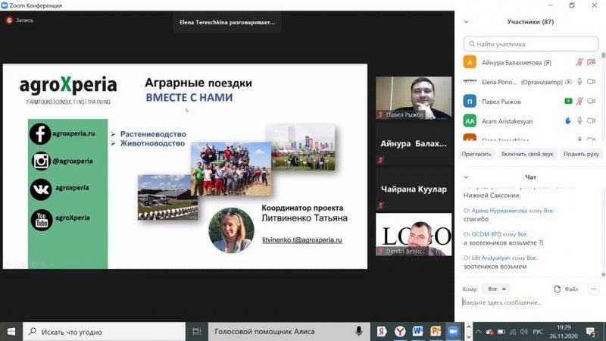Open the chat more options (three dots) button
Screen dimensions: 606x341
593,289
